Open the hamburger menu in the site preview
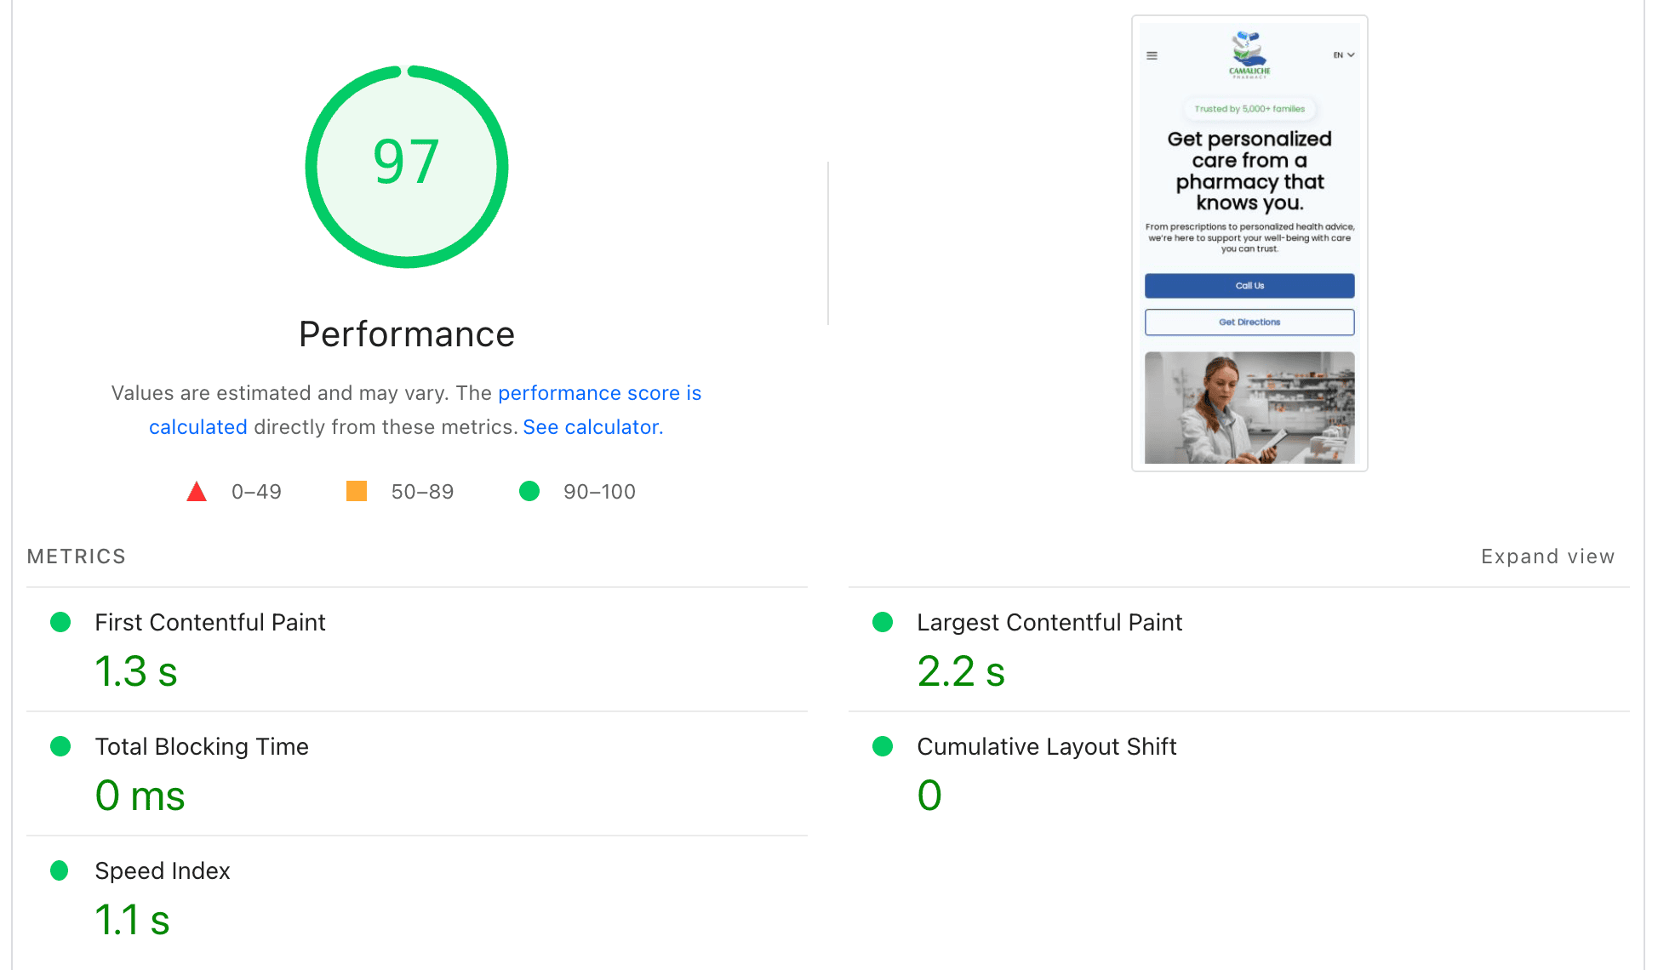1658x970 pixels. tap(1152, 54)
